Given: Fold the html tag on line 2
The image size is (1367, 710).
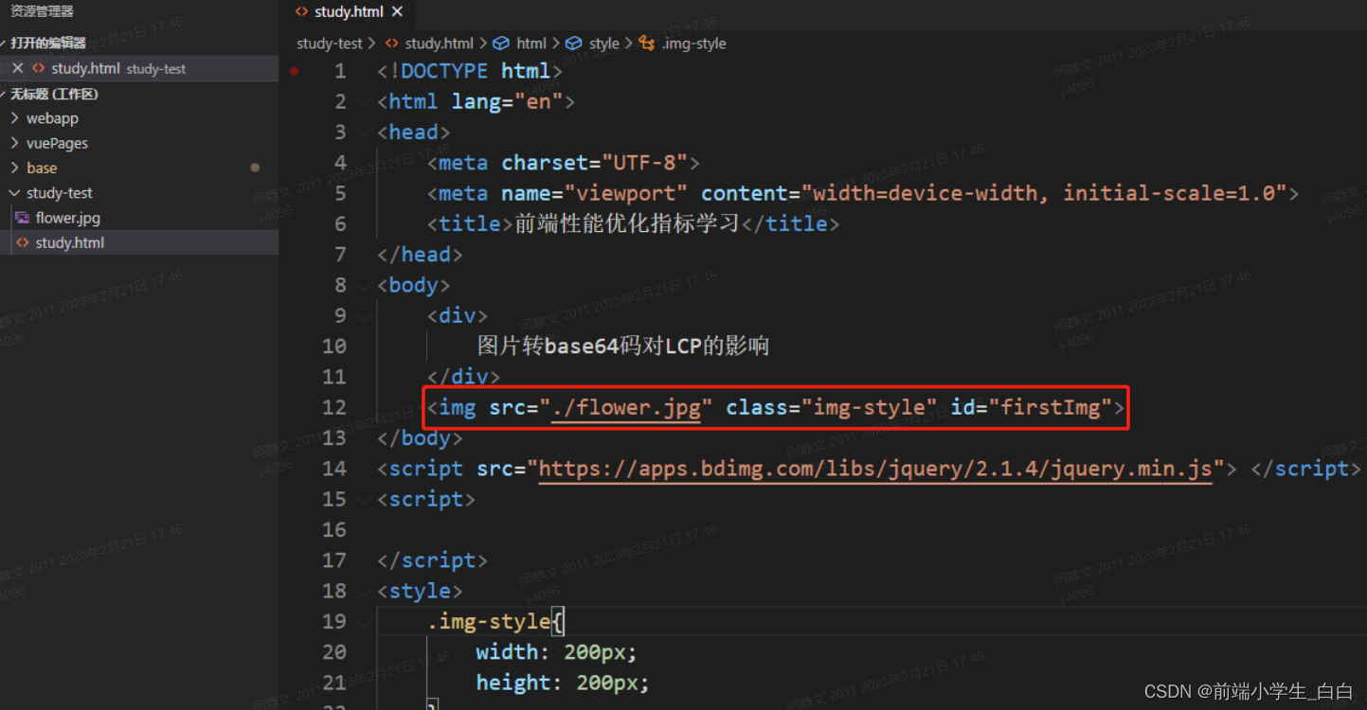Looking at the screenshot, I should (365, 101).
